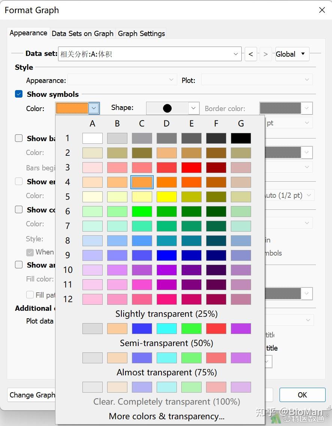Screen dimensions: 332x426
Task: Open the Graph Settings tab
Action: 141,33
